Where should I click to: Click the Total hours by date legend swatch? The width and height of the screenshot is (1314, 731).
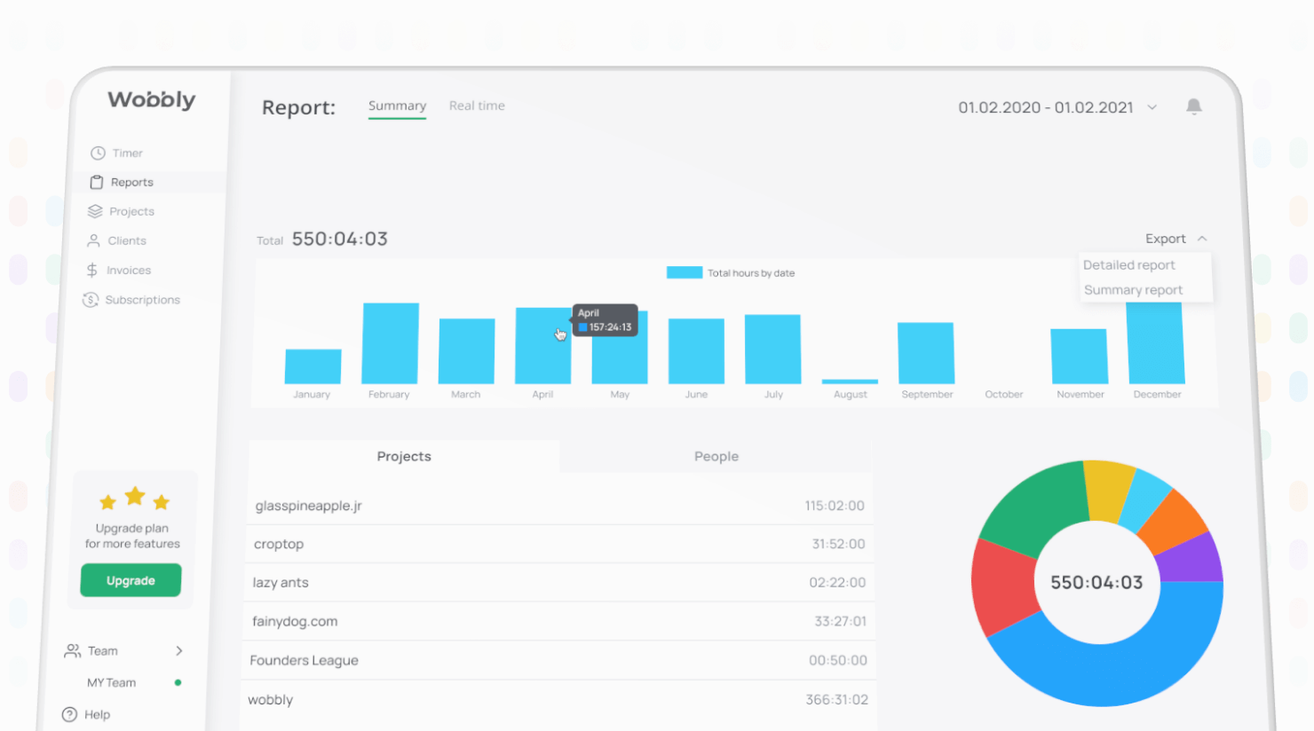point(685,272)
